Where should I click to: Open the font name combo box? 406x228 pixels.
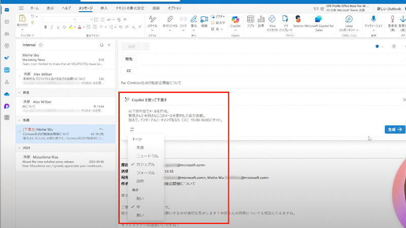[x=58, y=19]
